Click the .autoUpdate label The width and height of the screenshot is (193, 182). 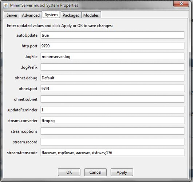click(x=27, y=35)
